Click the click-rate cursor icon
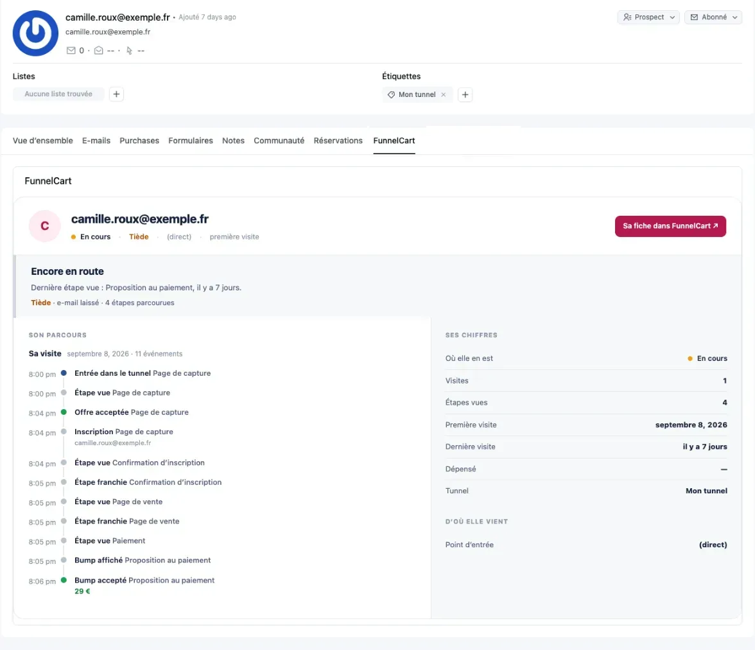This screenshot has width=755, height=650. click(x=129, y=51)
